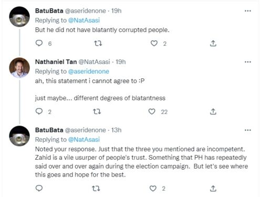This screenshot has height=197, width=261.
Task: Open @NatAsasi mention in first tweet
Action: click(84, 20)
